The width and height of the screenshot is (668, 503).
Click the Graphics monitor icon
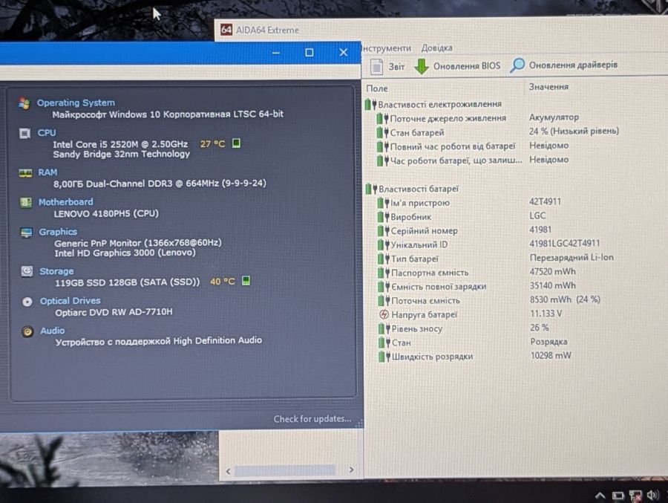(27, 233)
